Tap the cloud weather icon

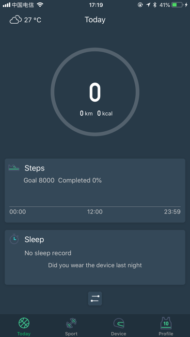point(16,20)
